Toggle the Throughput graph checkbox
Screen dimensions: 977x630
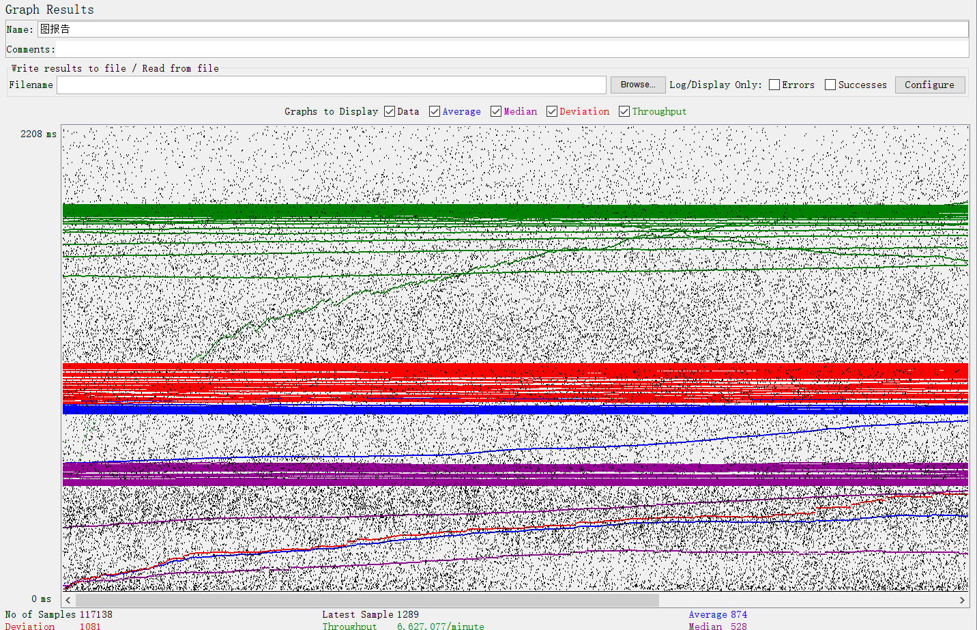(x=624, y=111)
